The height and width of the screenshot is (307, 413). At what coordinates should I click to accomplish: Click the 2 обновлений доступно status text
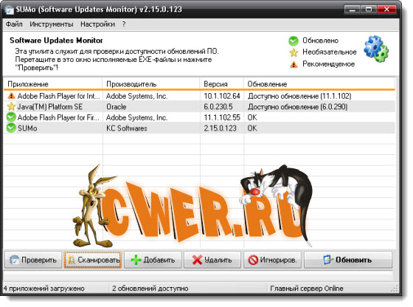pyautogui.click(x=150, y=289)
